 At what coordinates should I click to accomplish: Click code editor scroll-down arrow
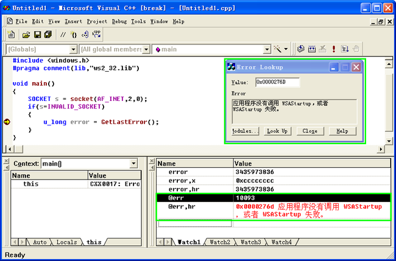[389, 141]
